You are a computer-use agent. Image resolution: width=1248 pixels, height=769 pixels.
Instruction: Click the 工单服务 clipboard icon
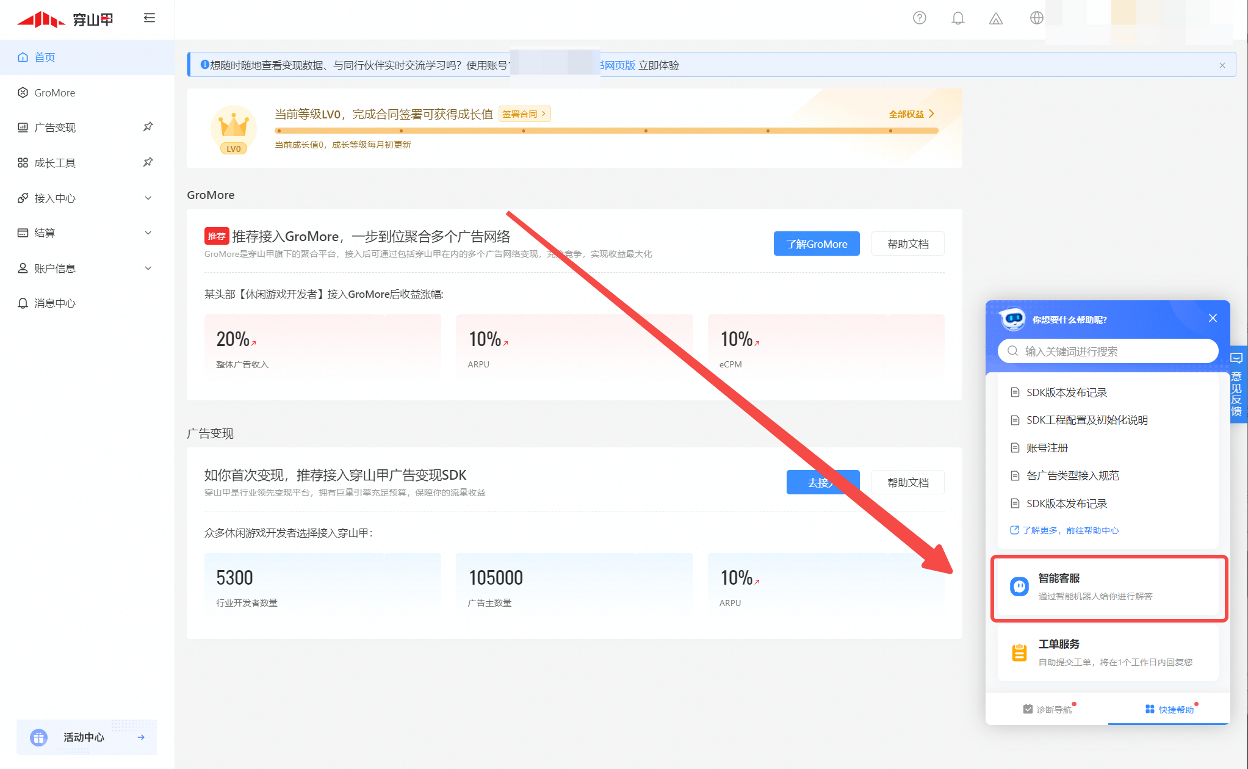pyautogui.click(x=1019, y=652)
